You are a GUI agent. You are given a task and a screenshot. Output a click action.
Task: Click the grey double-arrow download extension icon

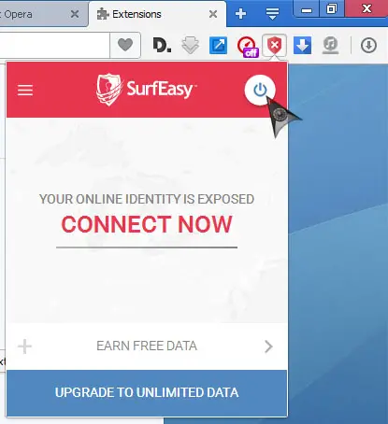pos(190,46)
